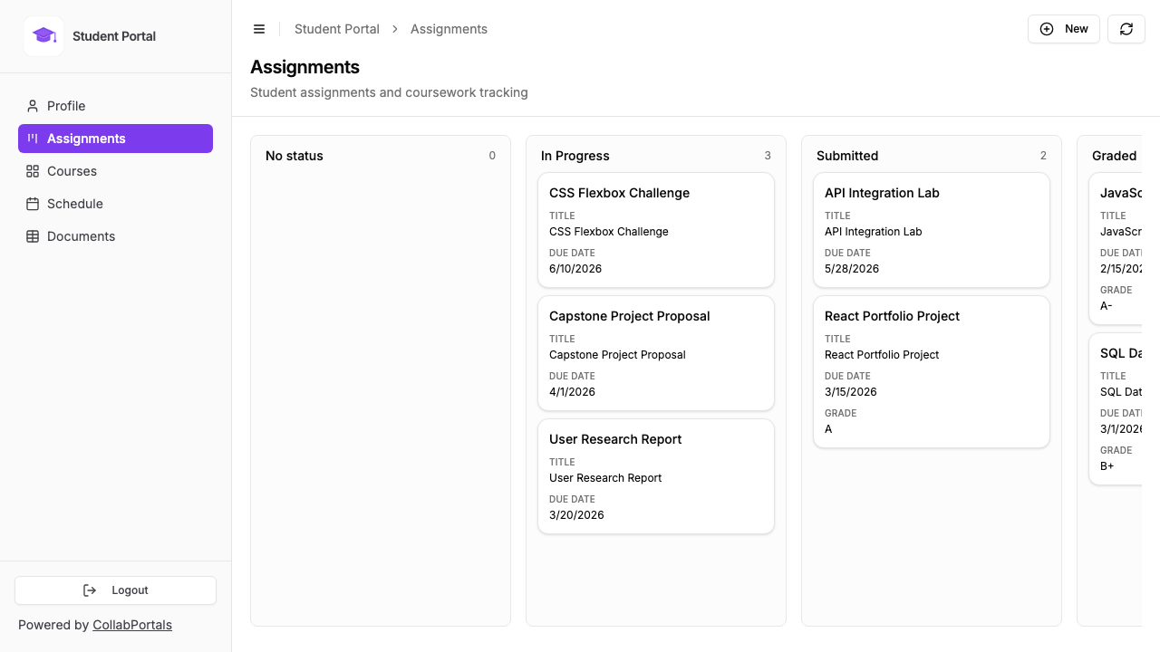Click due date 4/1/2026
This screenshot has width=1160, height=652.
572,392
